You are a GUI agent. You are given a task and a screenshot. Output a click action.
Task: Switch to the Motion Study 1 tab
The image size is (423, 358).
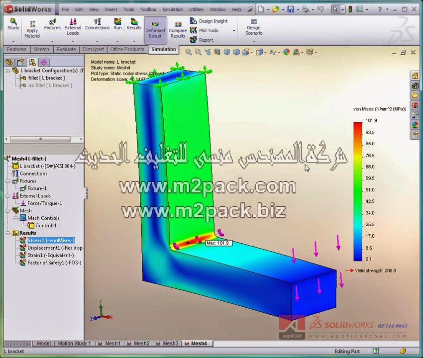[x=74, y=344]
